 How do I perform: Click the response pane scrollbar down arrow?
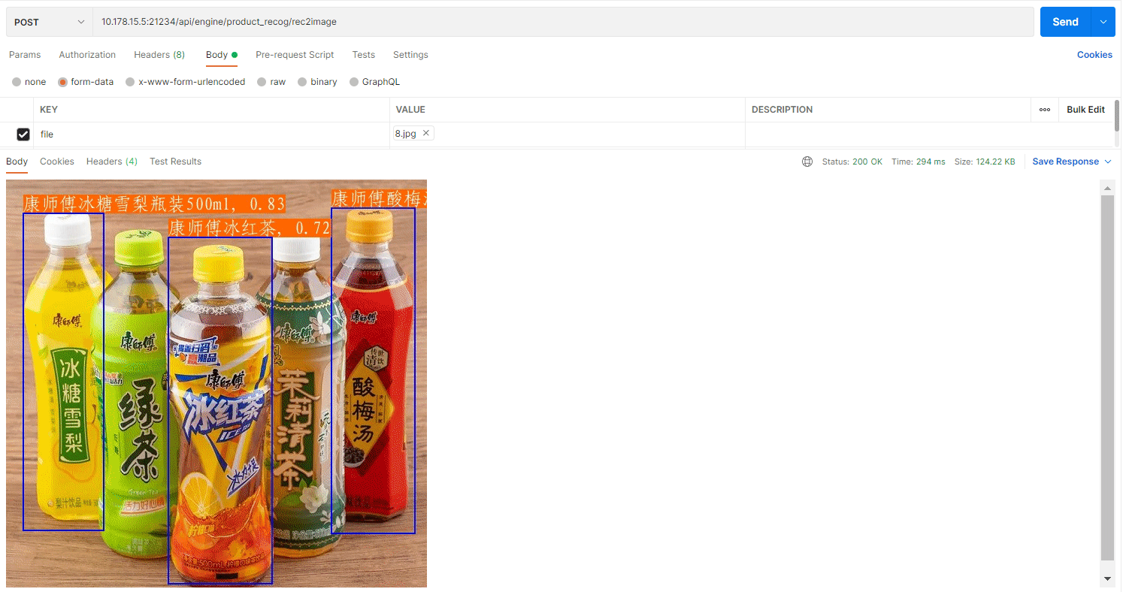tap(1107, 579)
